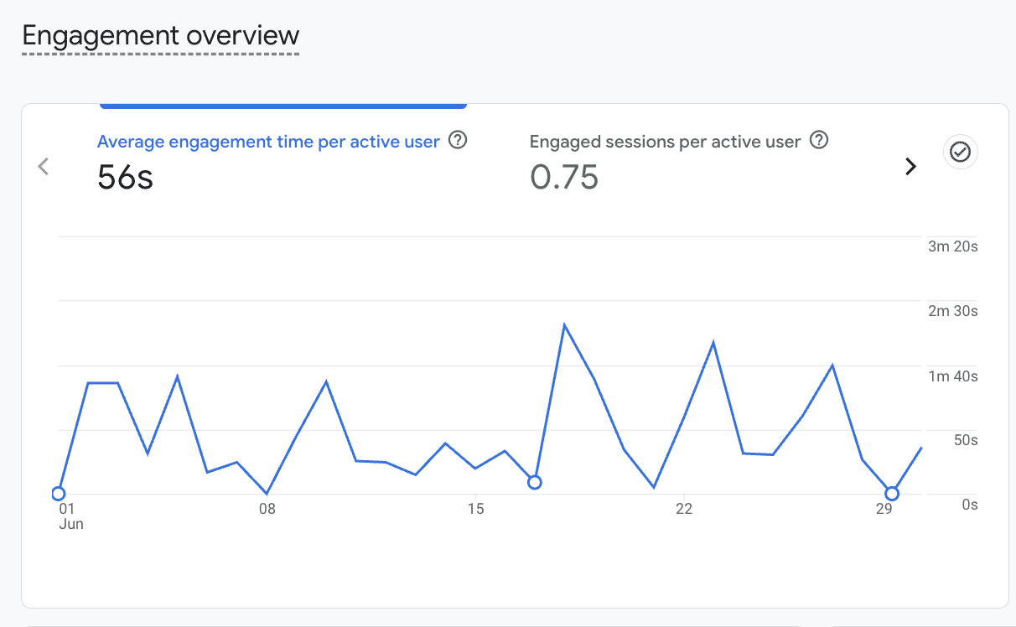Click the 15 date label on x-axis
The width and height of the screenshot is (1016, 627).
[x=475, y=509]
